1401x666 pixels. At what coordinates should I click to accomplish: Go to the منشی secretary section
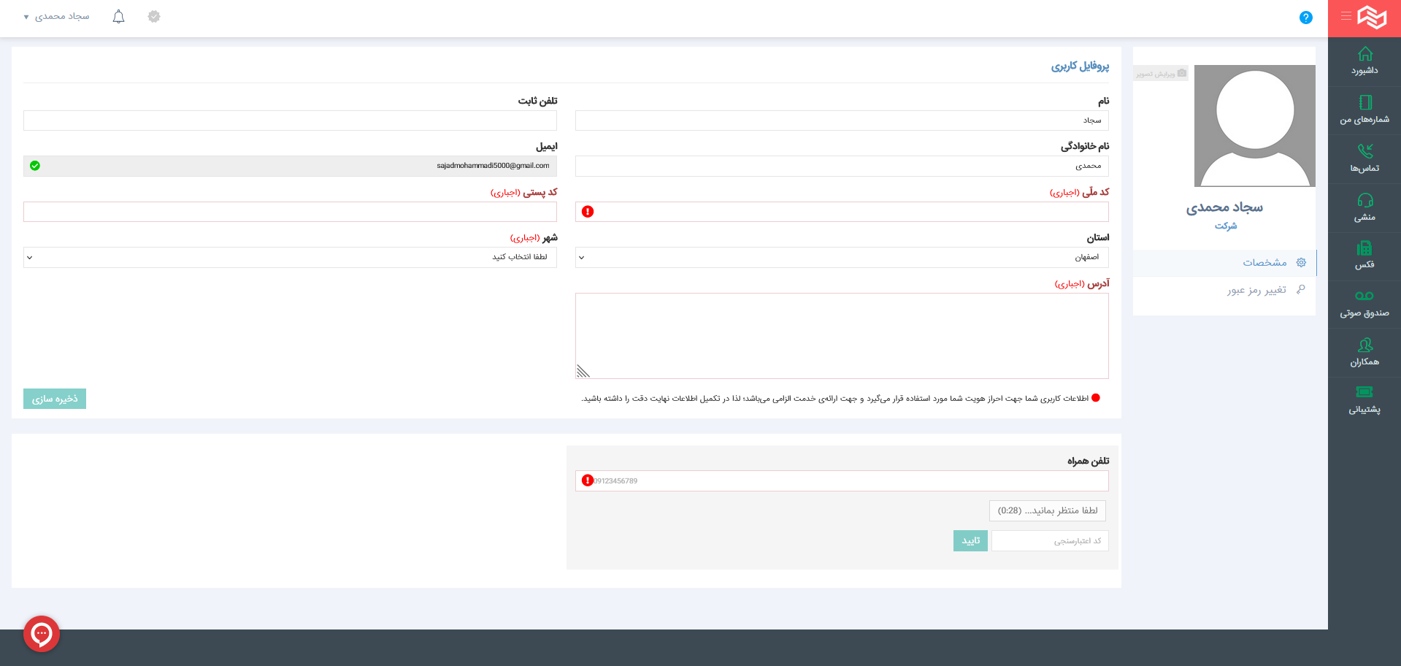click(x=1364, y=207)
